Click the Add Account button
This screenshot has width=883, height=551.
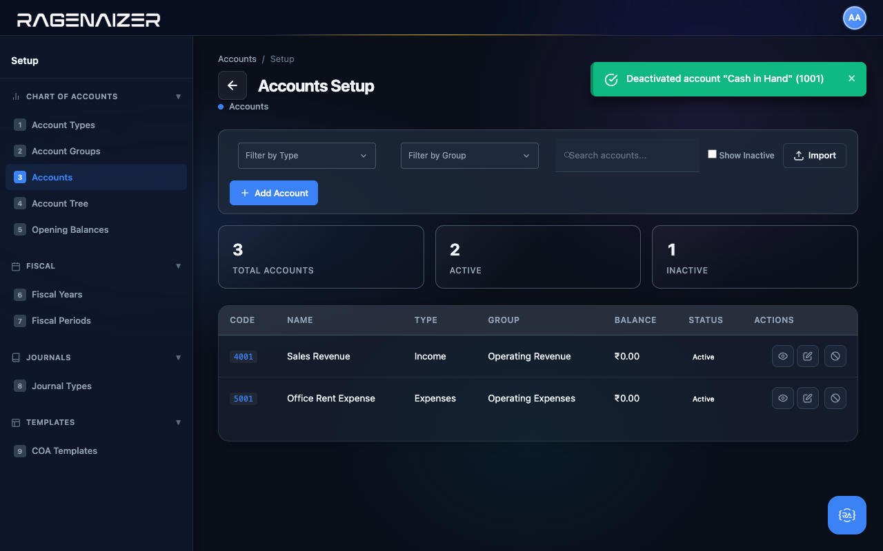[x=274, y=193]
